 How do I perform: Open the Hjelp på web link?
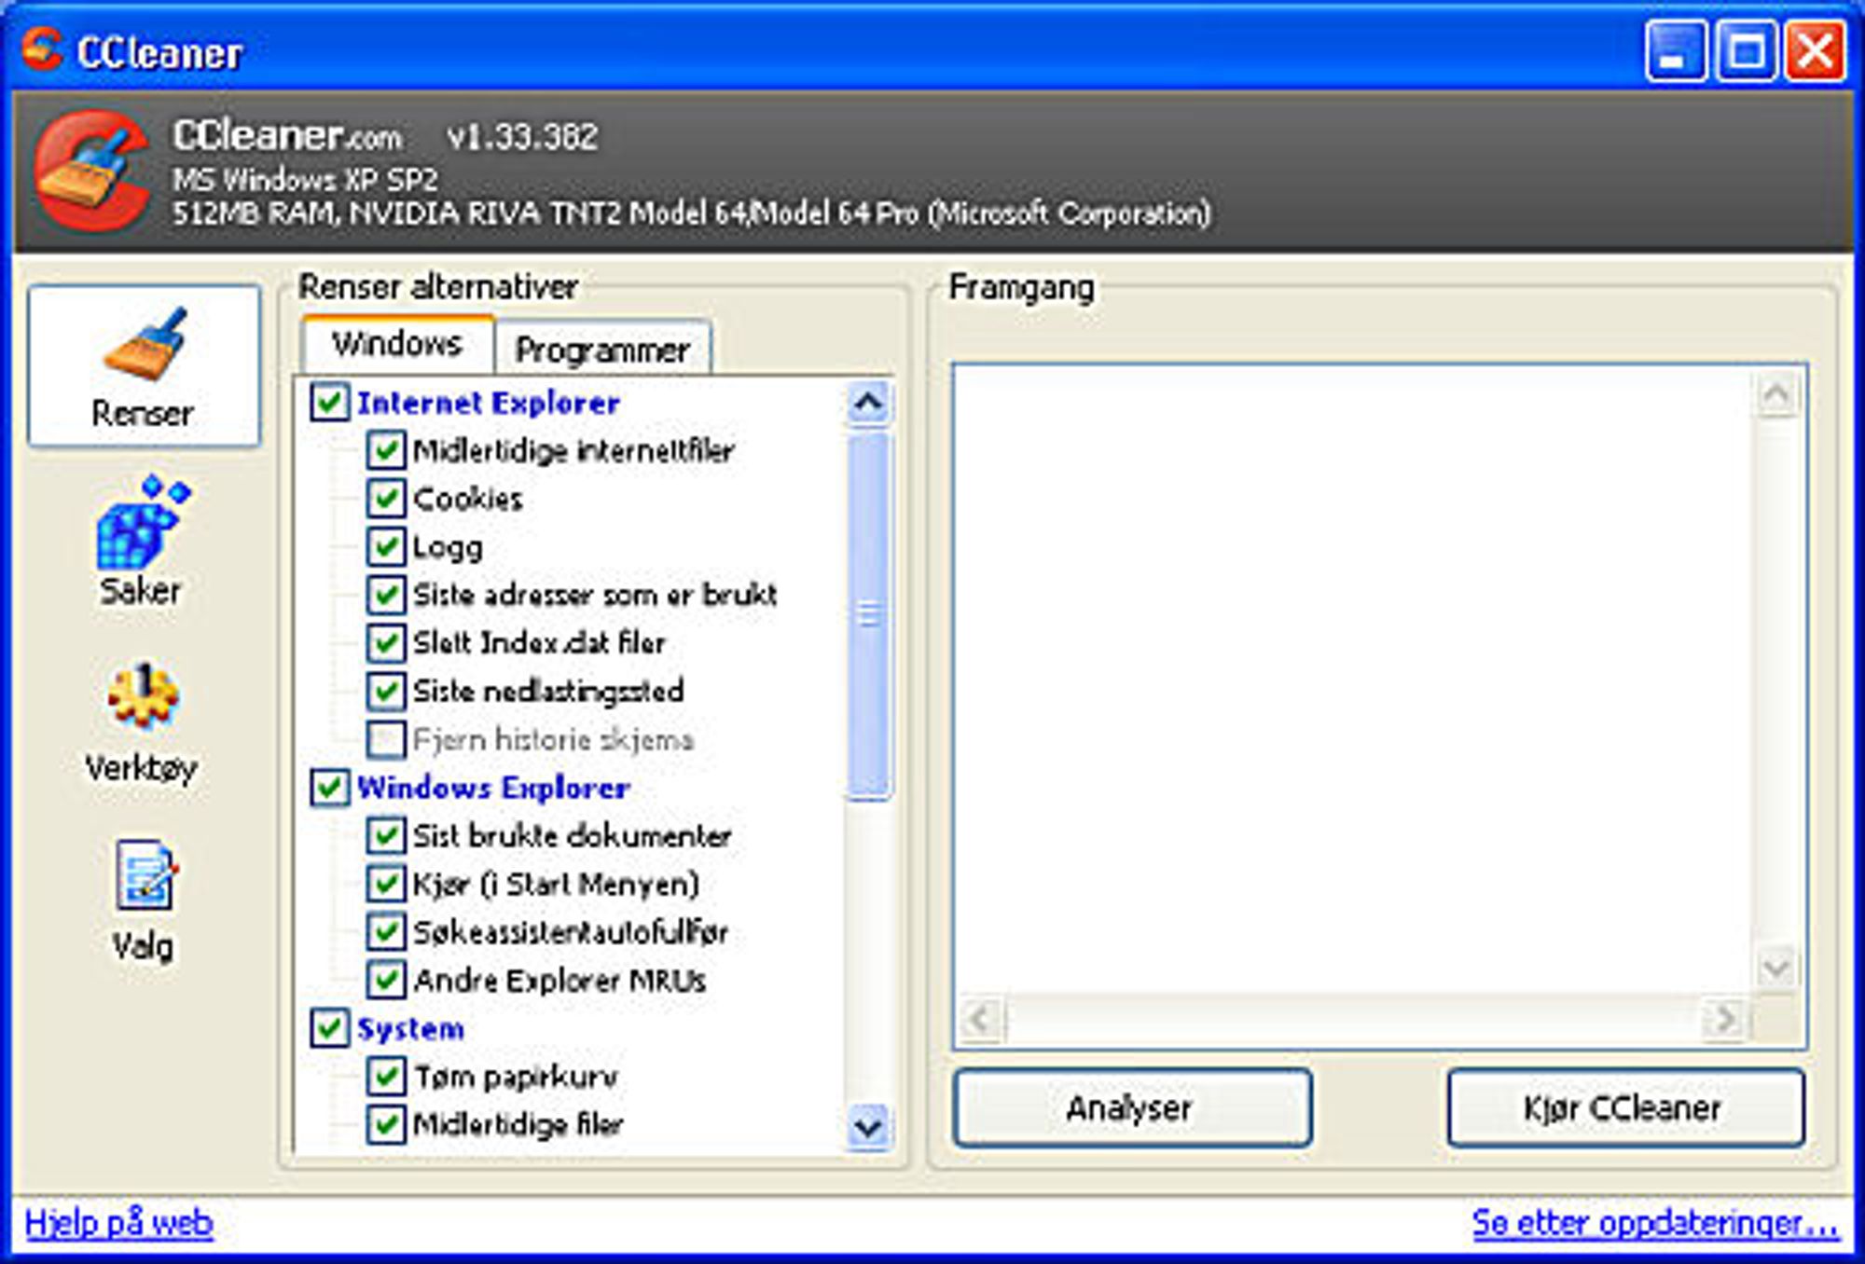[119, 1222]
